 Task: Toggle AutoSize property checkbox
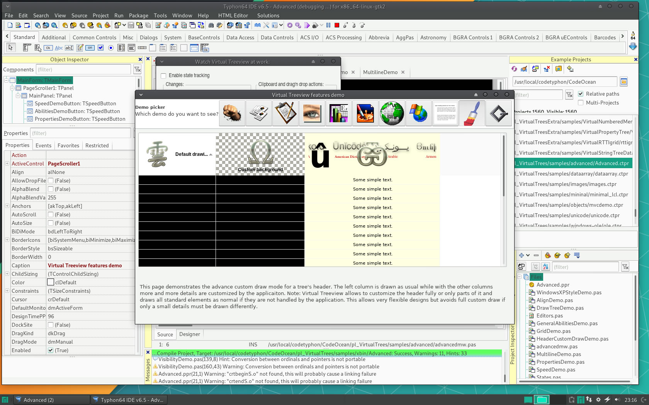(51, 223)
